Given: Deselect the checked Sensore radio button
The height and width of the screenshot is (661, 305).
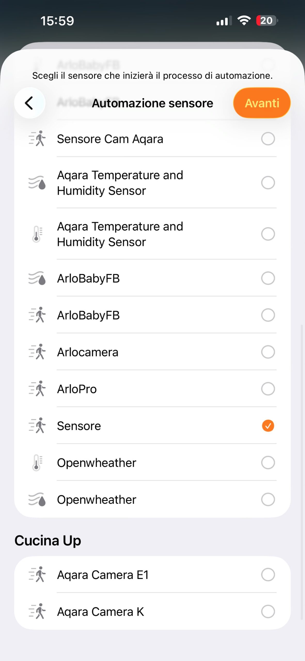Looking at the screenshot, I should tap(268, 426).
